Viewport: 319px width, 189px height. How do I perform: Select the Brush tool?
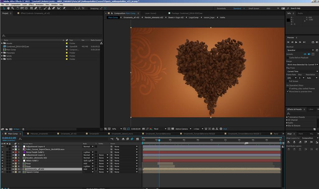coord(45,8)
